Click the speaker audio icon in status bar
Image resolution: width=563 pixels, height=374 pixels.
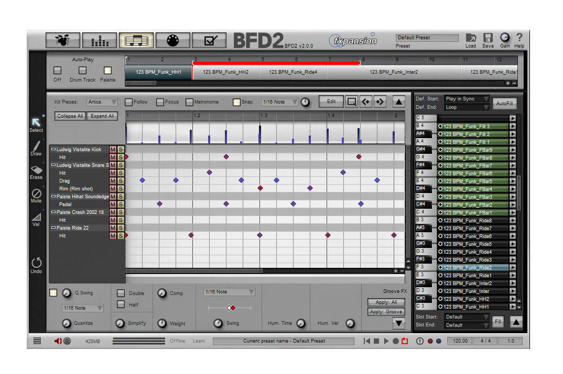coord(58,341)
